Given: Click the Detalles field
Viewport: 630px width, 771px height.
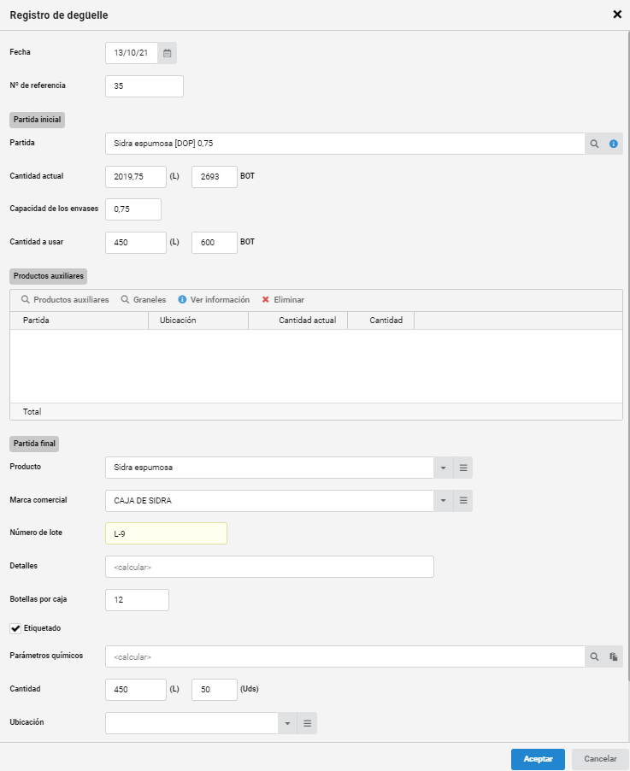Looking at the screenshot, I should pyautogui.click(x=269, y=567).
